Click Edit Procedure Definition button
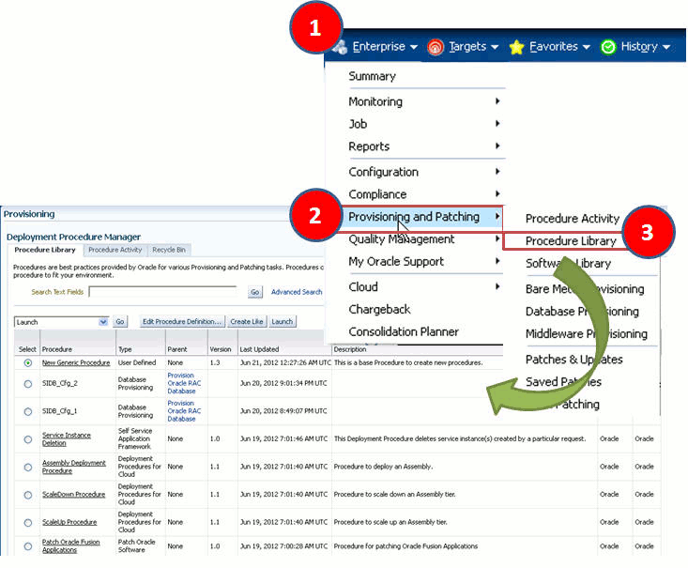688x568 pixels. coord(182,322)
